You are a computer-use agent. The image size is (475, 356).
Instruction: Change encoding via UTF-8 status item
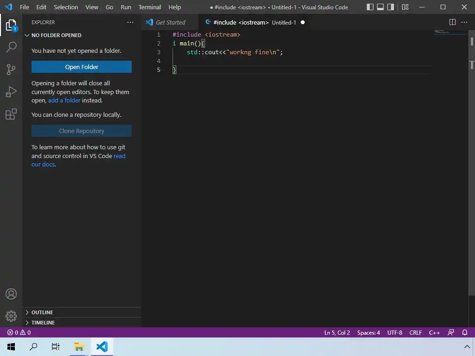(395, 332)
